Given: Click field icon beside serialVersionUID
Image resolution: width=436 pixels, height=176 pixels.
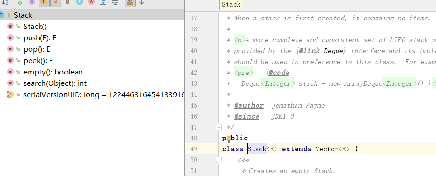Looking at the screenshot, I should pyautogui.click(x=10, y=94).
